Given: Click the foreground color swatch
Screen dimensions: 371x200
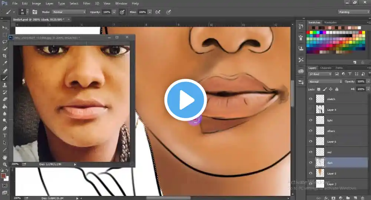Looking at the screenshot, I should click(x=3, y=176).
